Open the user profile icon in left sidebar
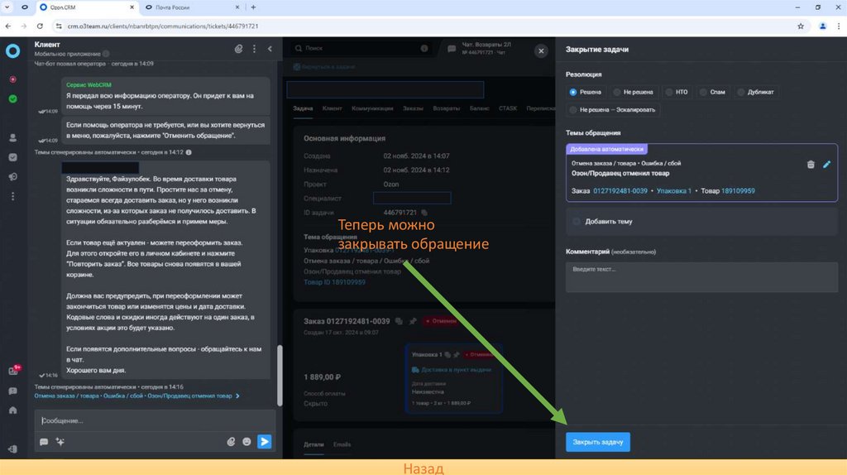This screenshot has height=475, width=847. [x=13, y=138]
